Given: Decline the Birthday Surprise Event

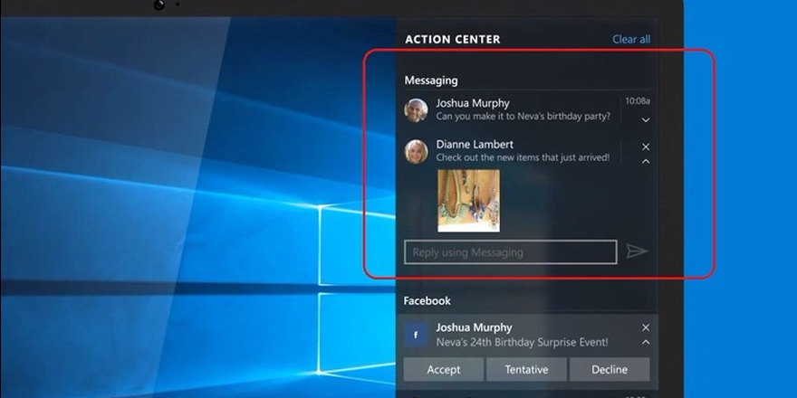Looking at the screenshot, I should click(610, 370).
